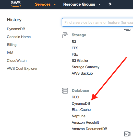
Task: Open CloudWatch from History
Action: click(17, 61)
